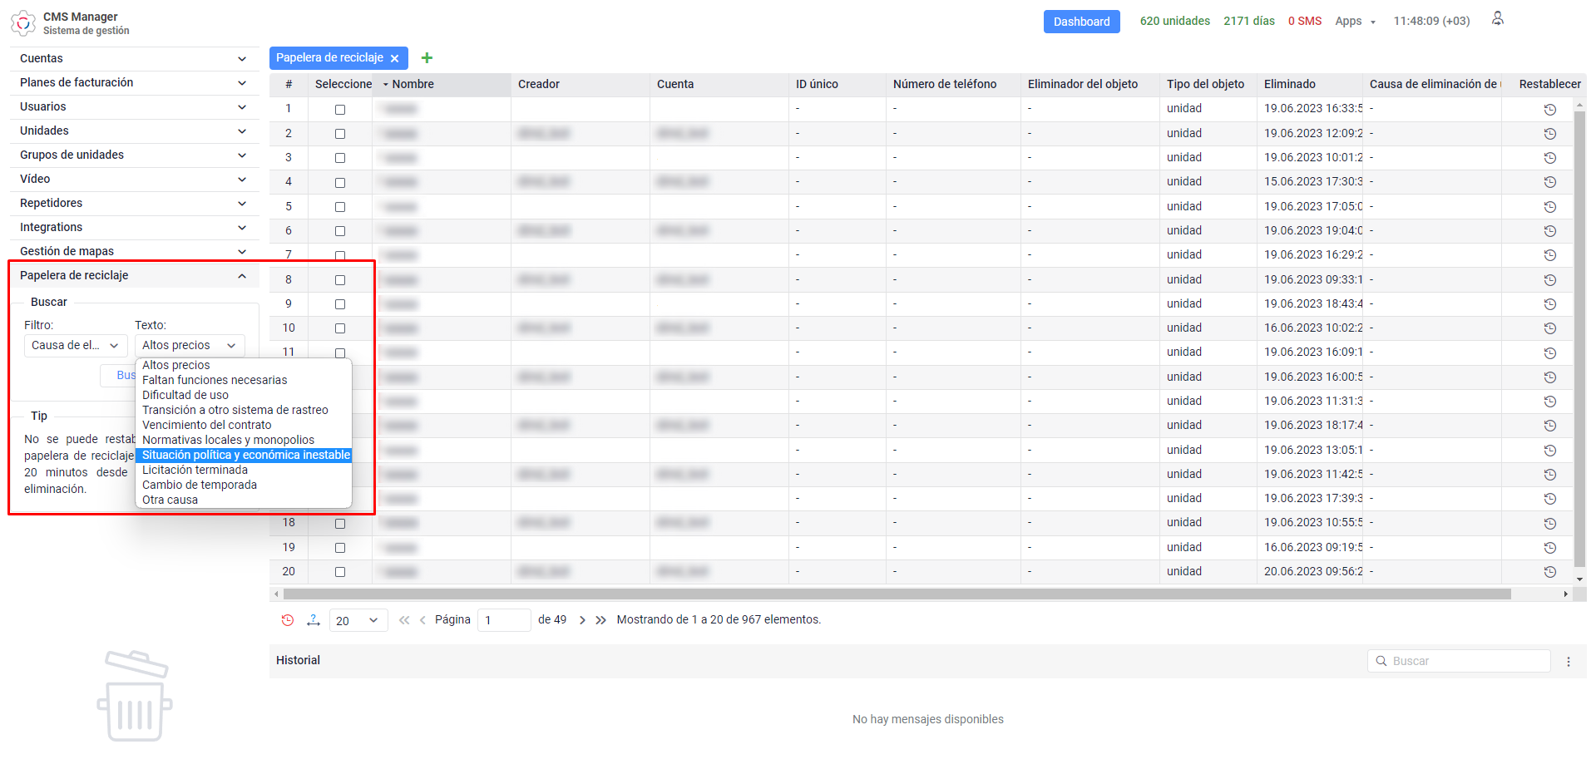Select 'Otra causa' option in dropdown list

[x=170, y=500]
